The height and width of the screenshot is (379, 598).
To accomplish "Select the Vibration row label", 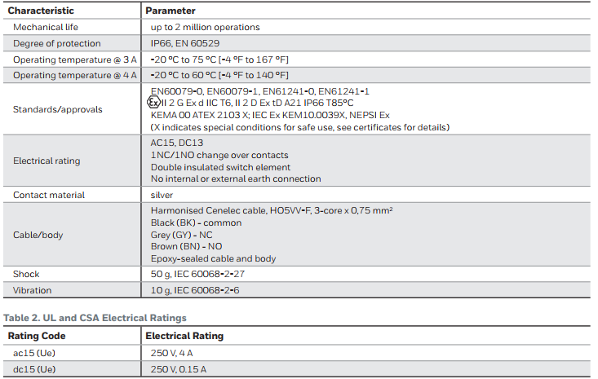I will point(32,290).
